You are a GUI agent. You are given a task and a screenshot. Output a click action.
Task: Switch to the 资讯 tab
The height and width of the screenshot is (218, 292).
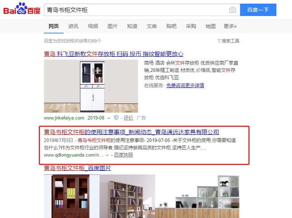[x=73, y=26]
